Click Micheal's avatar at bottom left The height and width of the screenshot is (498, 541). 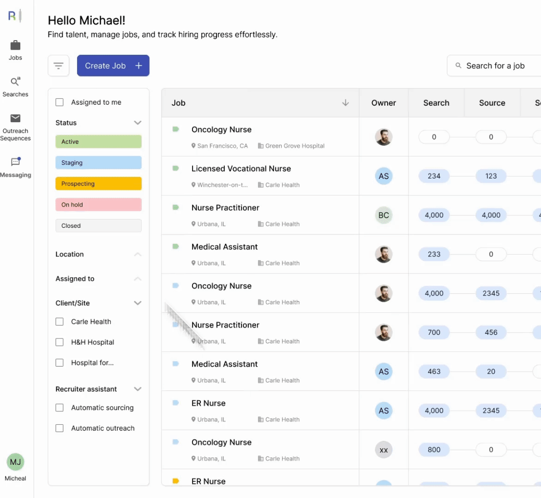click(x=15, y=462)
